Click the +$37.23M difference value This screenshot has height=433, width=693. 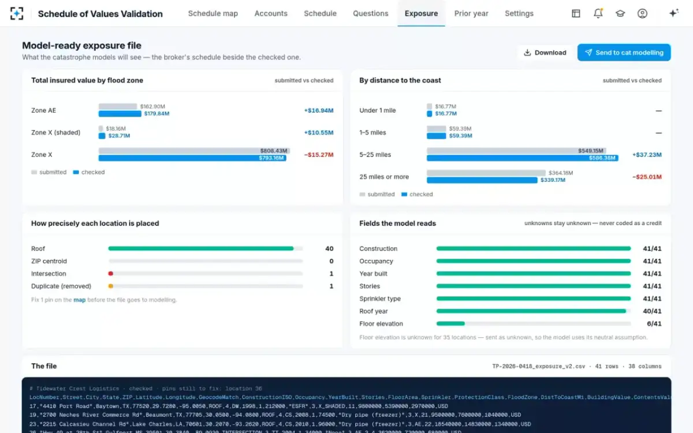(x=647, y=155)
